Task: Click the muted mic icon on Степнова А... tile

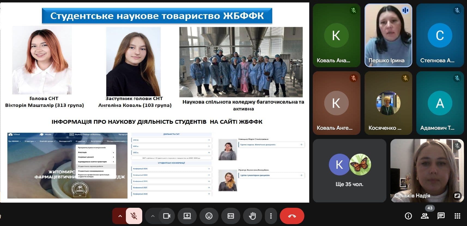Action: click(x=457, y=10)
